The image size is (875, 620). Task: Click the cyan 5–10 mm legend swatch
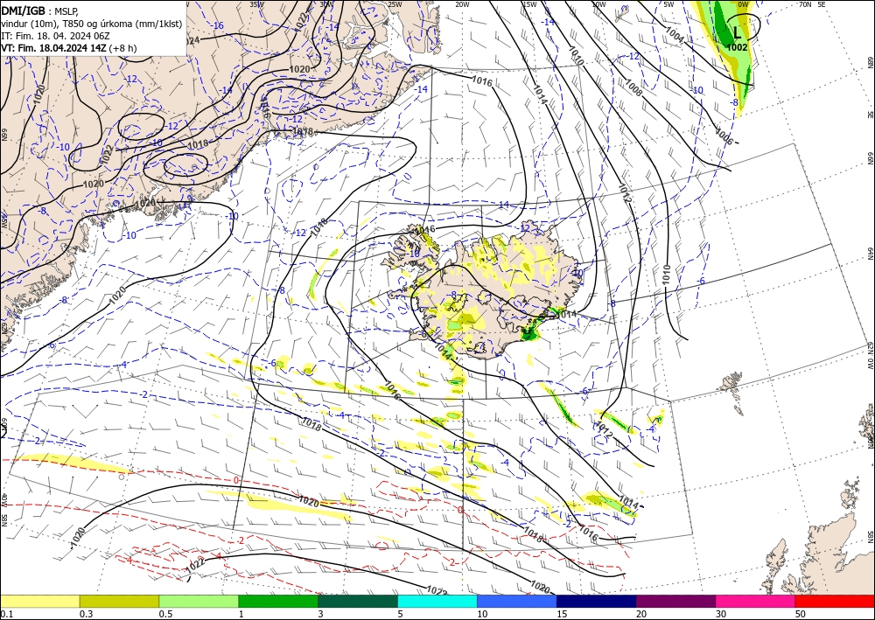pos(437,601)
